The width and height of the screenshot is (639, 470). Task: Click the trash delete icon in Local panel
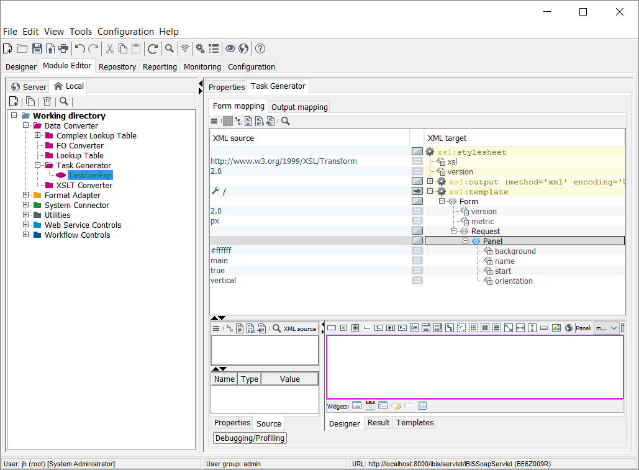[x=47, y=102]
